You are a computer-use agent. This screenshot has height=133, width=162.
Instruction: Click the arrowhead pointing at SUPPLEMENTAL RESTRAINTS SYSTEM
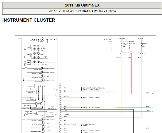[x=82, y=88]
